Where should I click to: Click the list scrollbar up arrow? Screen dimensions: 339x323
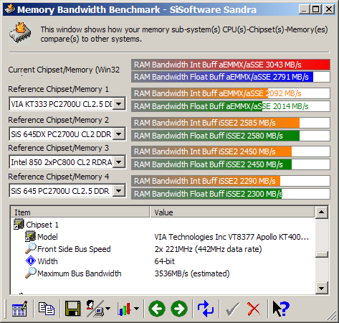(x=321, y=212)
